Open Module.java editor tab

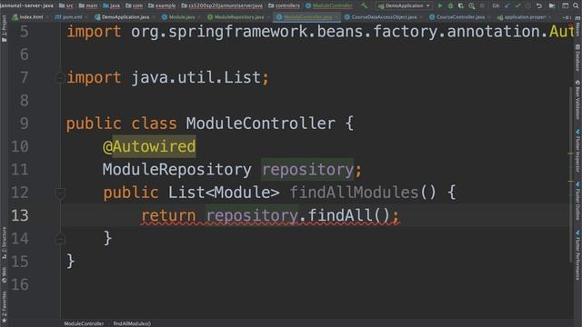point(179,17)
